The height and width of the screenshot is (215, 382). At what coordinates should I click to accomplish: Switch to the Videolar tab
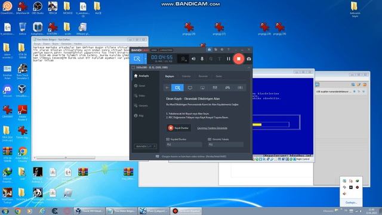tap(186, 76)
